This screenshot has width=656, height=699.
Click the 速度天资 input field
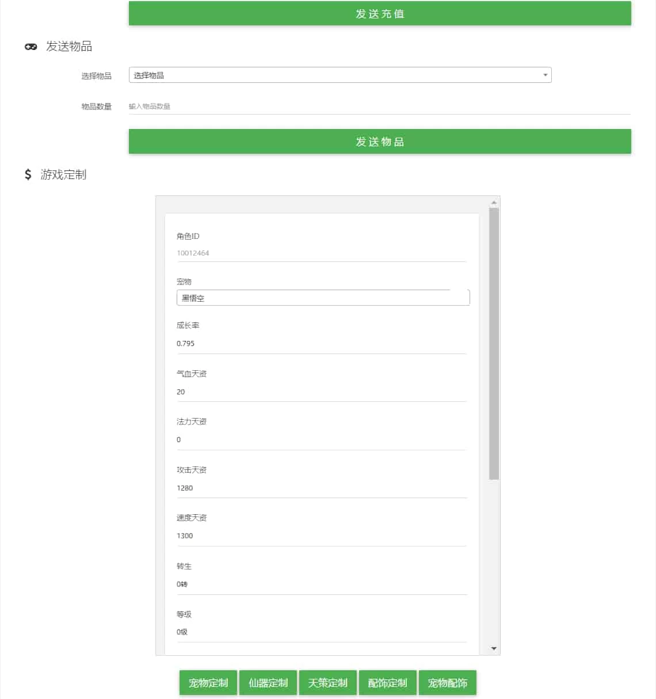pos(321,536)
